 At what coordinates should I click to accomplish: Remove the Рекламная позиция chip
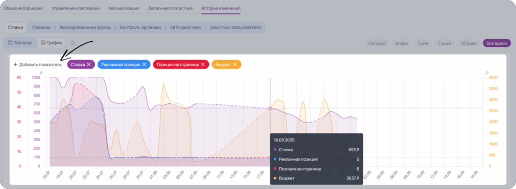(144, 65)
